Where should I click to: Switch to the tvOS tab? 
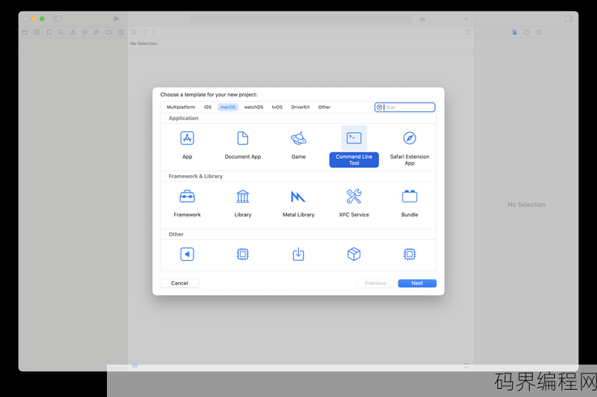pyautogui.click(x=277, y=107)
